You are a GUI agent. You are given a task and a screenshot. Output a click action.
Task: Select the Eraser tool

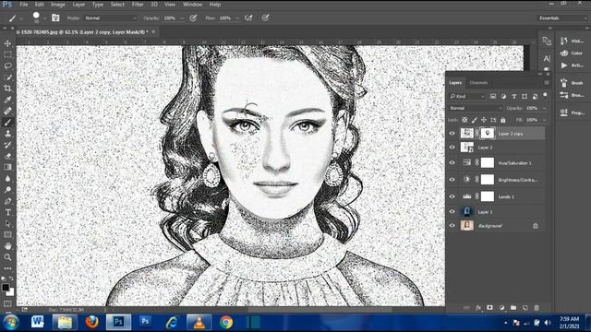click(7, 156)
